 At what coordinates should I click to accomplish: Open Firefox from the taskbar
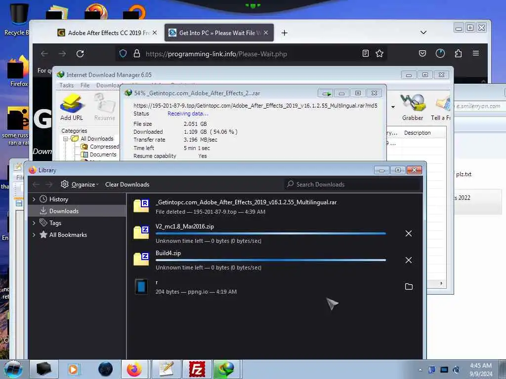click(x=134, y=369)
